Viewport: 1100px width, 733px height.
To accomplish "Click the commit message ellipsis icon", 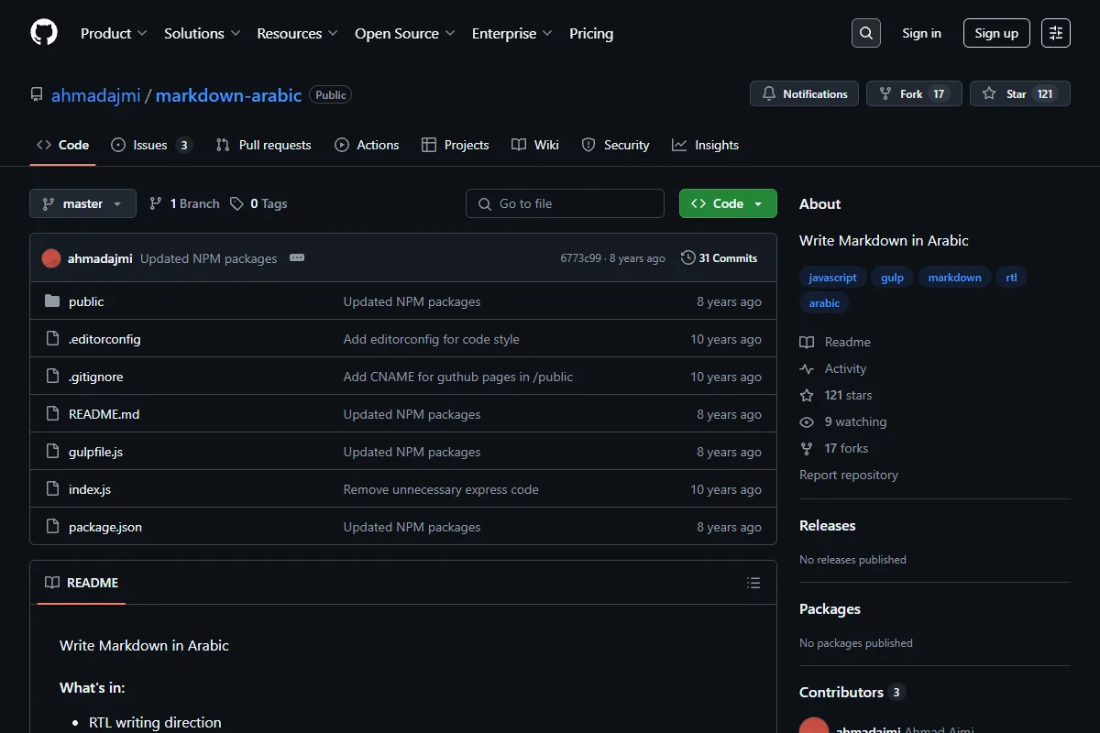I will tap(297, 258).
